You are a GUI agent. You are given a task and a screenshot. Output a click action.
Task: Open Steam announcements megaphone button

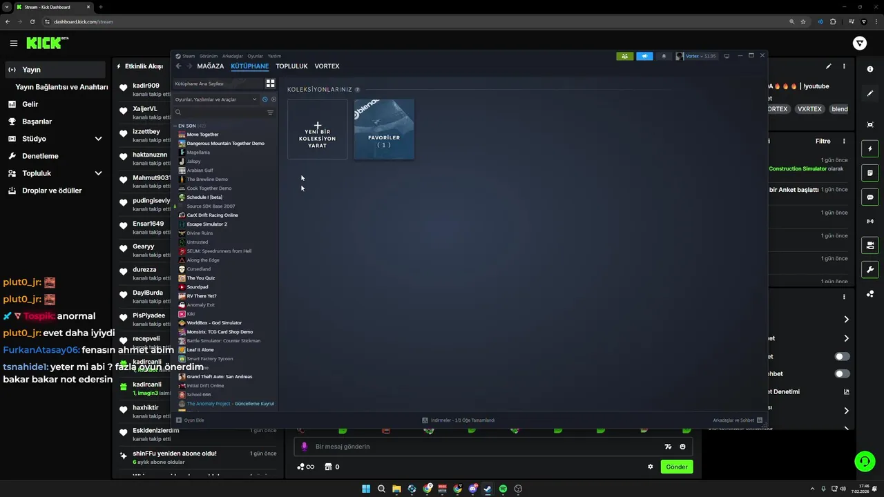(x=644, y=56)
